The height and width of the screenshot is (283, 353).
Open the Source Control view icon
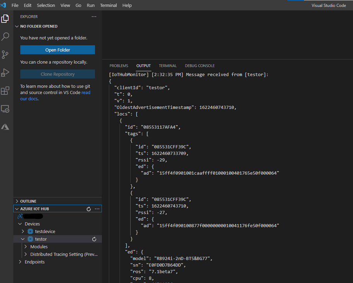click(x=5, y=54)
